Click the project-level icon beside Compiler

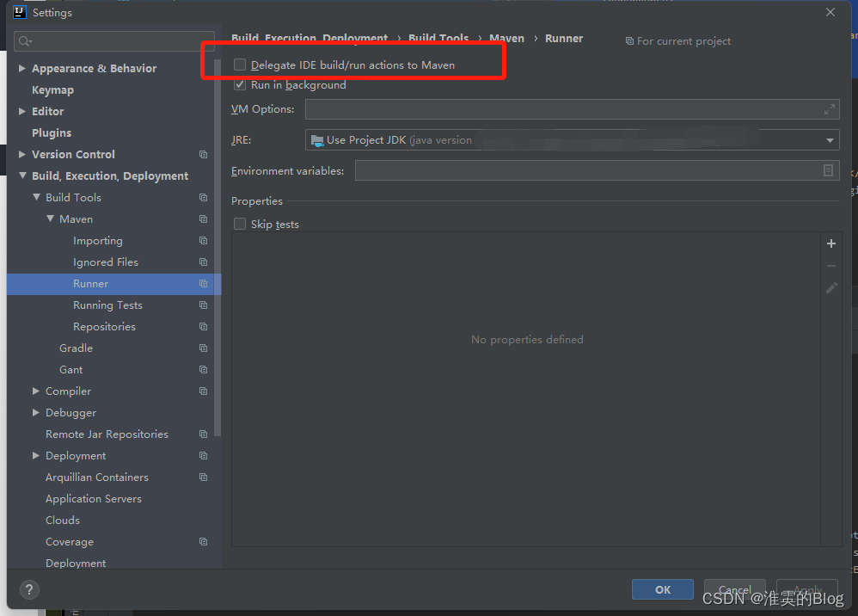[x=203, y=391]
